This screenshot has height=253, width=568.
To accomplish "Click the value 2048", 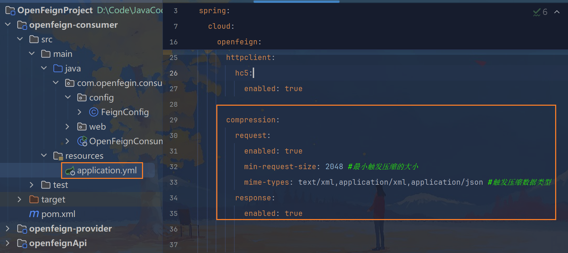I will click(334, 167).
